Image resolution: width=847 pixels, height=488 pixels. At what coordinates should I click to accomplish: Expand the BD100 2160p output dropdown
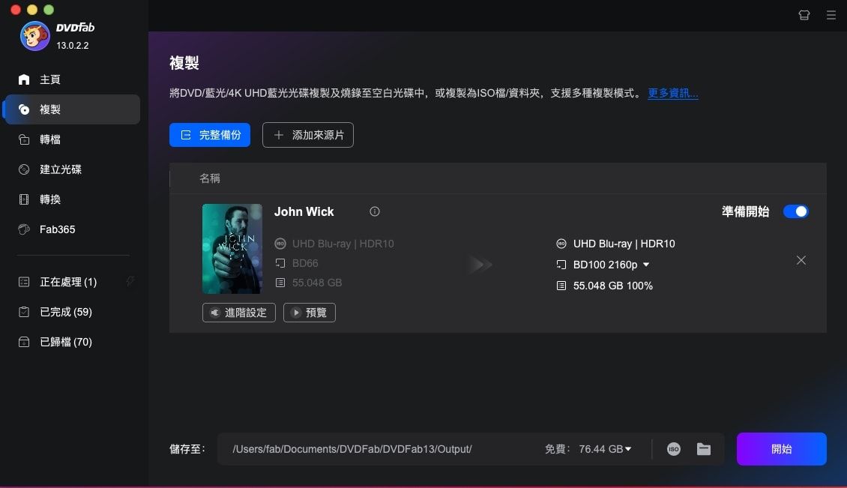(x=646, y=265)
